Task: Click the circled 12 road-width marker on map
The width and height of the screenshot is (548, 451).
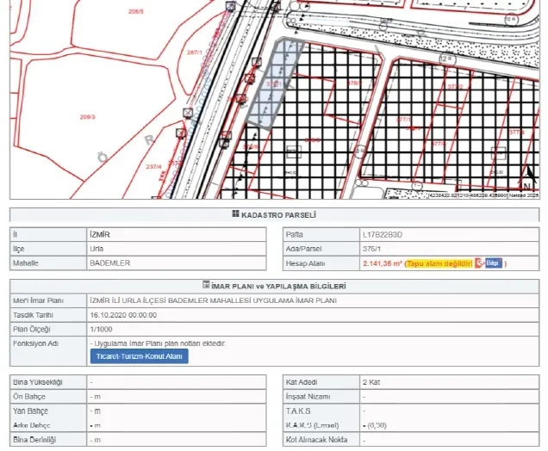Action: click(447, 59)
